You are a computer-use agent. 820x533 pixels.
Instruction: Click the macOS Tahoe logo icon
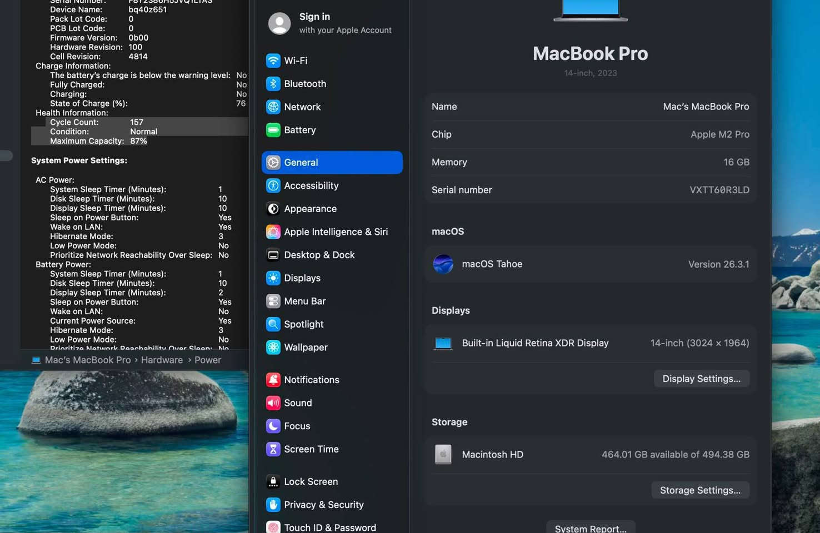click(443, 264)
